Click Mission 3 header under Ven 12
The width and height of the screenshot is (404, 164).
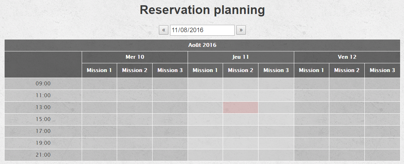382,70
